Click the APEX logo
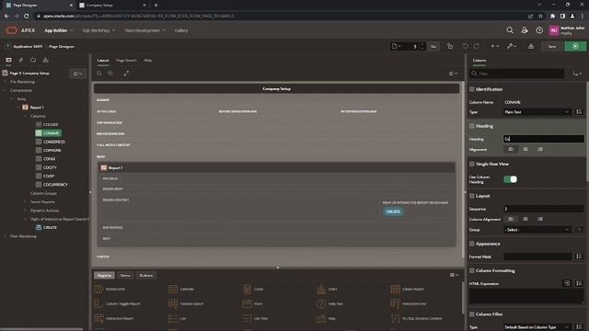The image size is (589, 331). [20, 30]
